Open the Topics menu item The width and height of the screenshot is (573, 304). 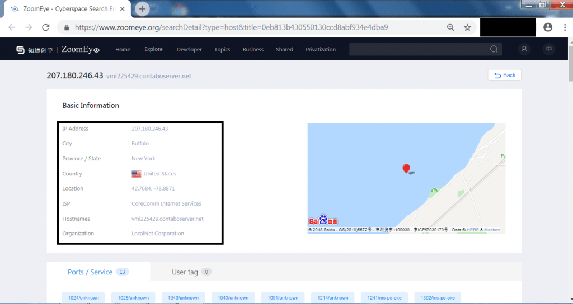222,50
